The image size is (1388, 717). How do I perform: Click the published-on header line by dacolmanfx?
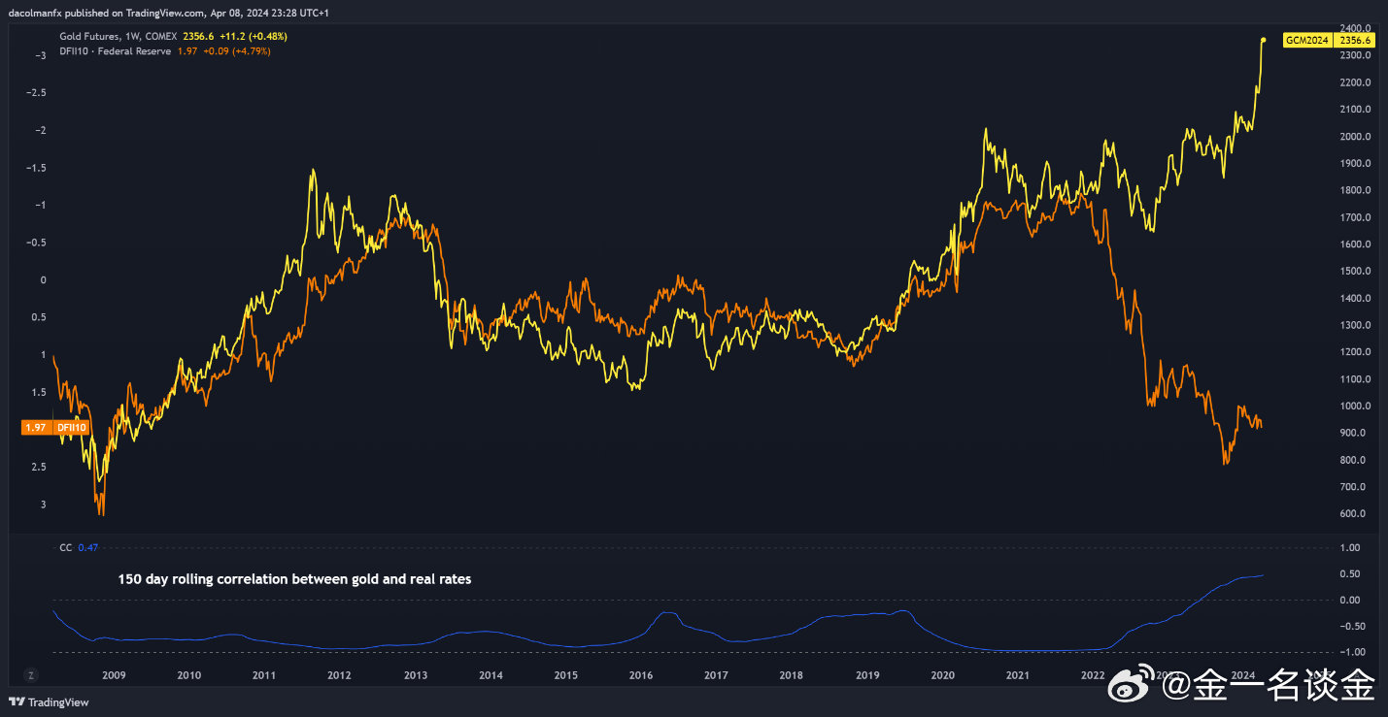(169, 13)
